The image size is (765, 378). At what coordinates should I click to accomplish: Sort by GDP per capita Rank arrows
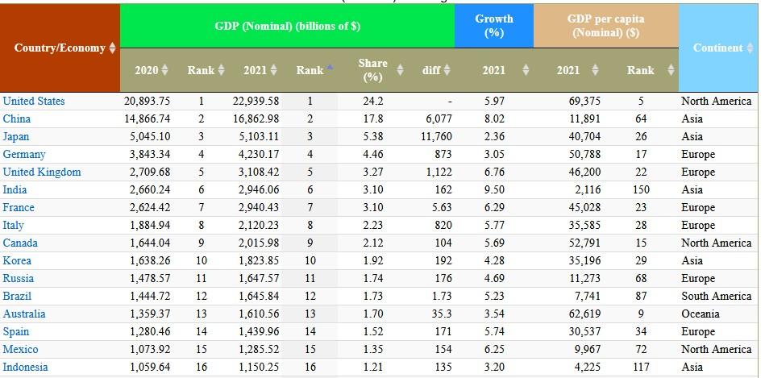point(671,70)
